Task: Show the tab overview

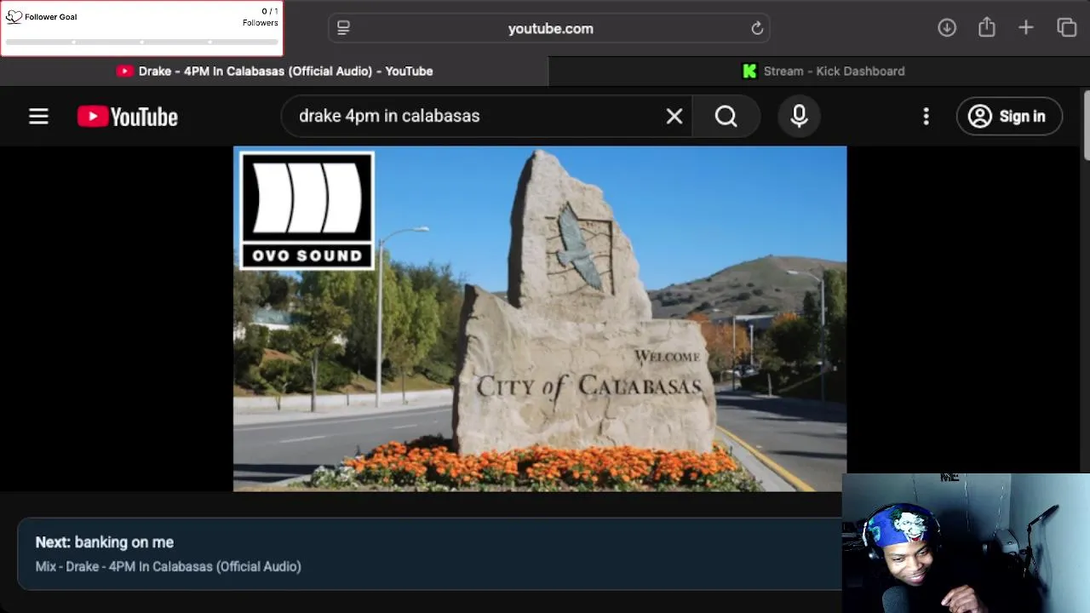Action: (x=1066, y=27)
